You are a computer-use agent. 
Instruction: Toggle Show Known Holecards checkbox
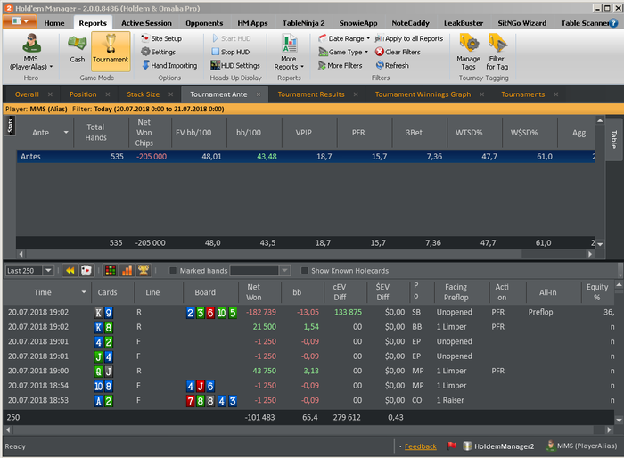pyautogui.click(x=305, y=271)
